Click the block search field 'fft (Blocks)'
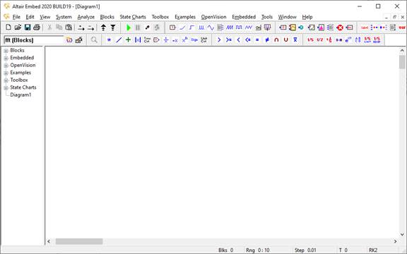The width and height of the screenshot is (407, 254). [34, 40]
